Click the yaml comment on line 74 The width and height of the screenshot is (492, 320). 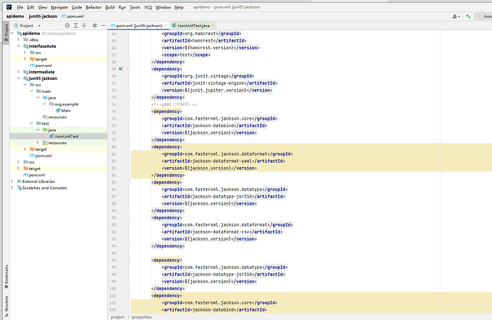[x=173, y=104]
